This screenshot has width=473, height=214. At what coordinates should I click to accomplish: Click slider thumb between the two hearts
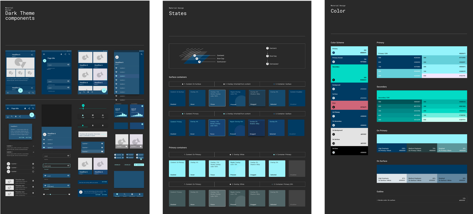coord(50,194)
